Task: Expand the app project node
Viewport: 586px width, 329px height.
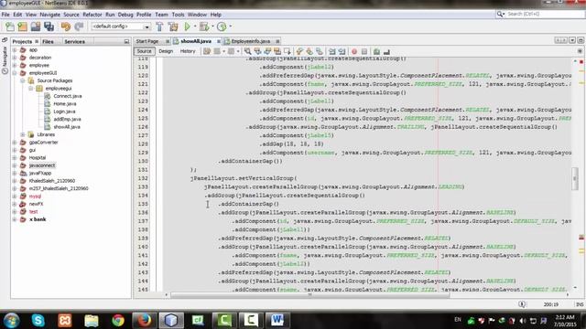Action: 15,49
